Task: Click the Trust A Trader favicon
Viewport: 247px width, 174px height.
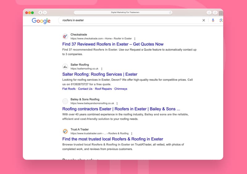Action: click(65, 131)
